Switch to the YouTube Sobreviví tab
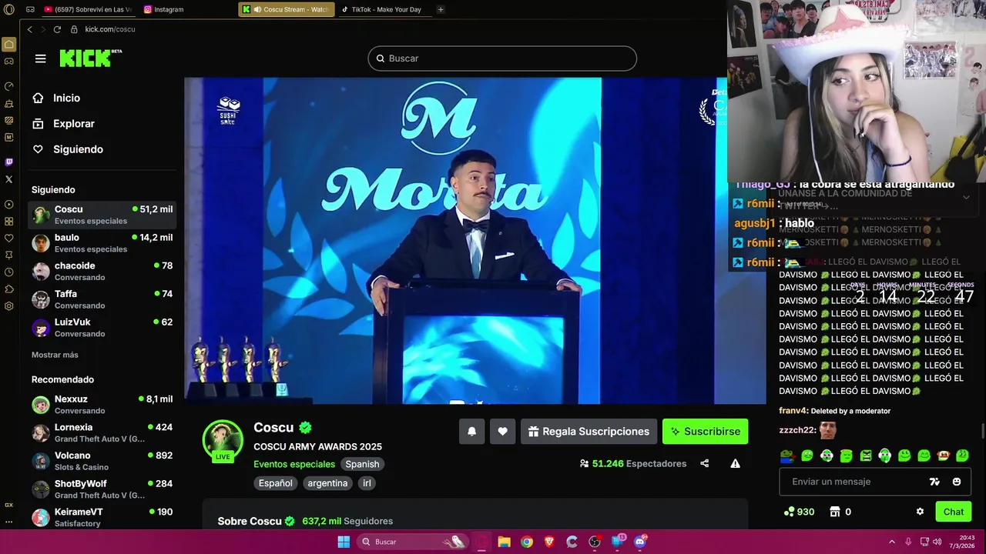This screenshot has width=986, height=554. click(88, 9)
